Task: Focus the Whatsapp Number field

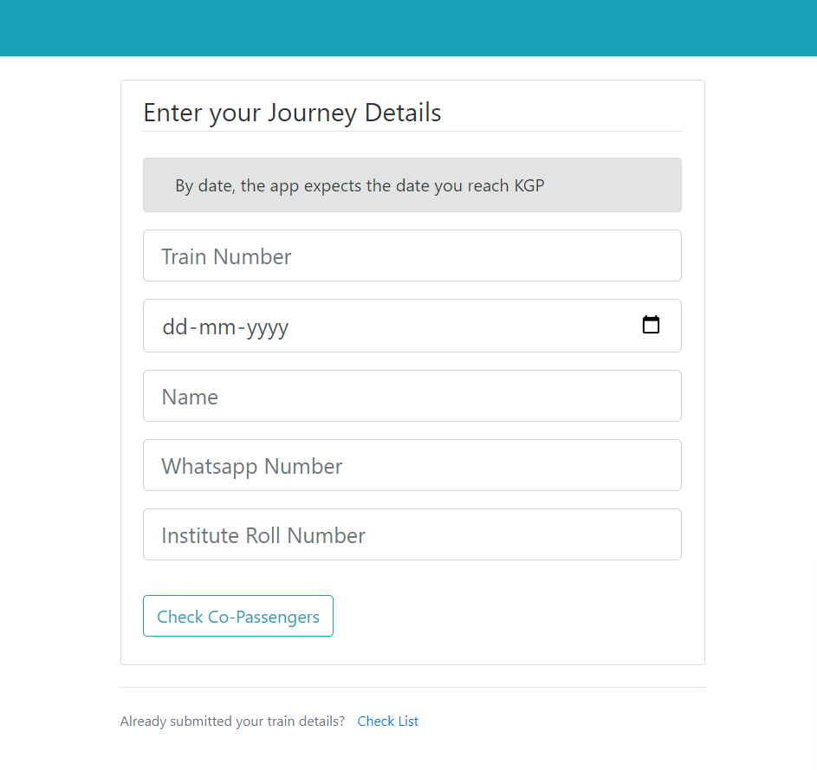Action: [x=412, y=465]
